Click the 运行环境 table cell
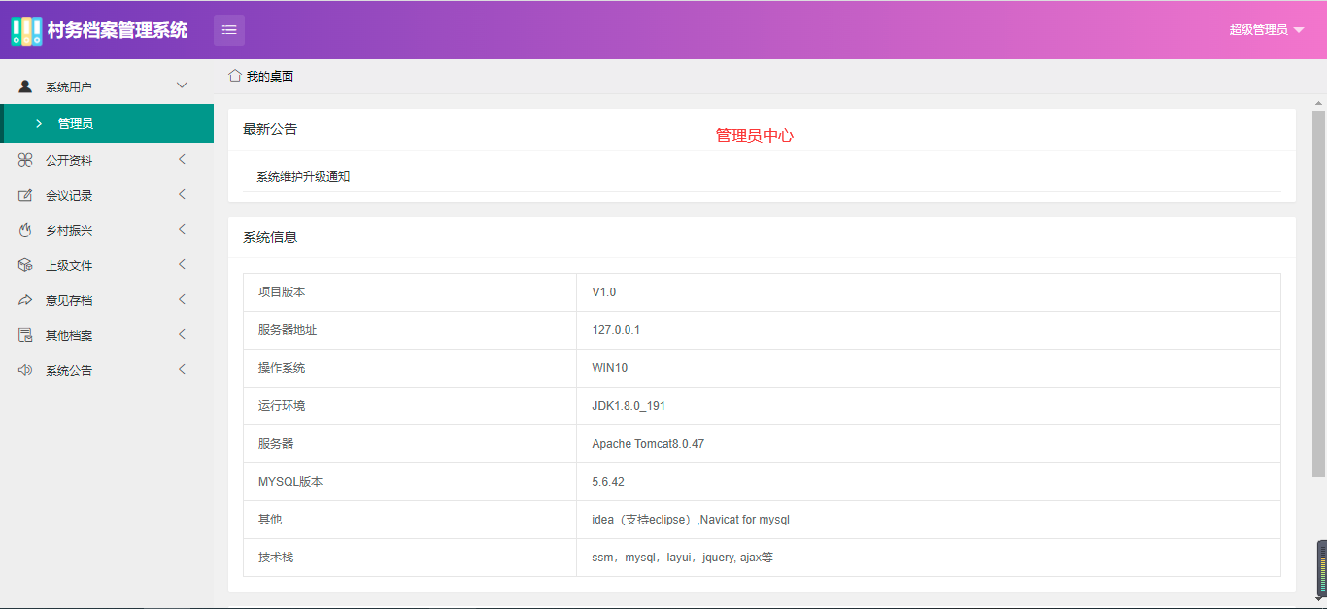 (410, 406)
